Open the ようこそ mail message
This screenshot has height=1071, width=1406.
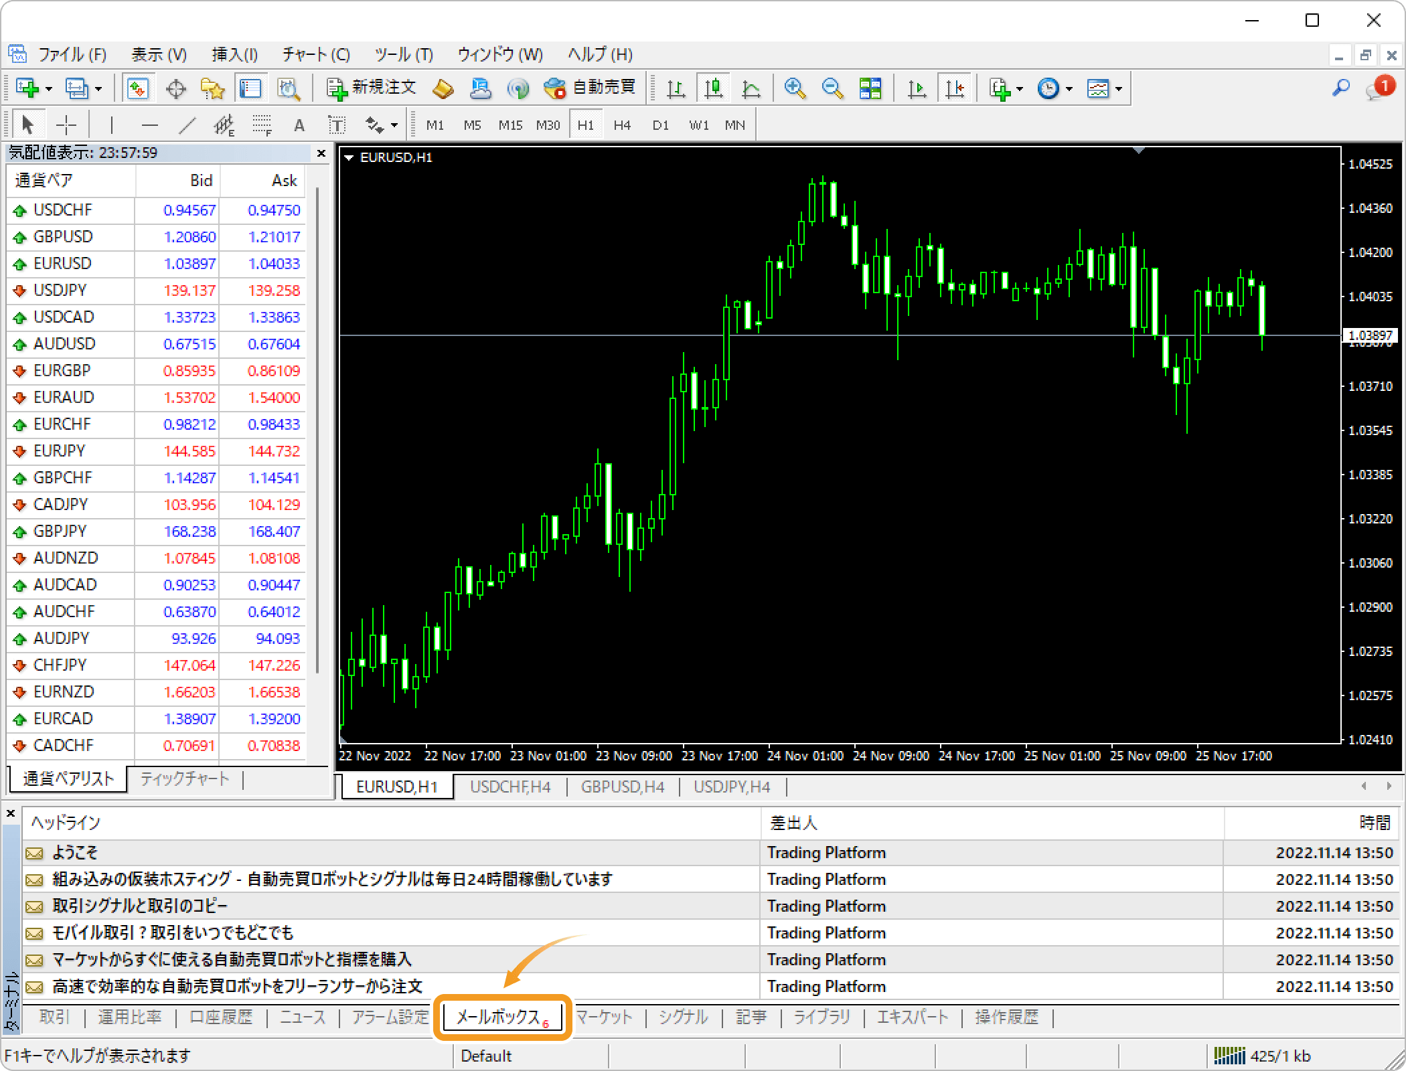click(75, 853)
